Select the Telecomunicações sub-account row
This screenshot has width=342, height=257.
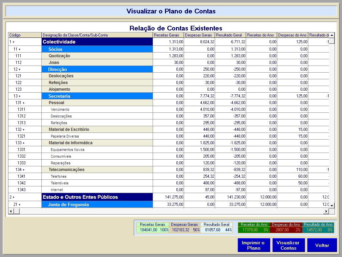(x=97, y=170)
